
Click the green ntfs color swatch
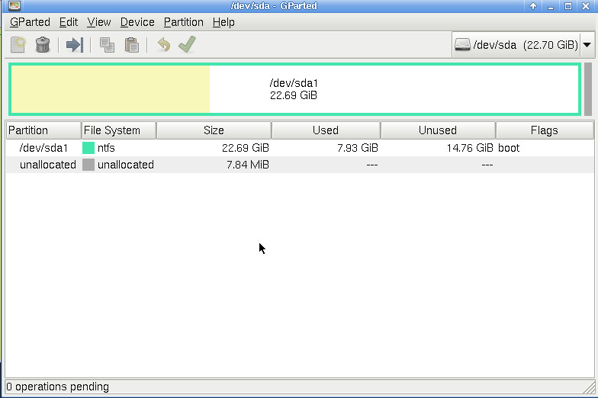[88, 148]
